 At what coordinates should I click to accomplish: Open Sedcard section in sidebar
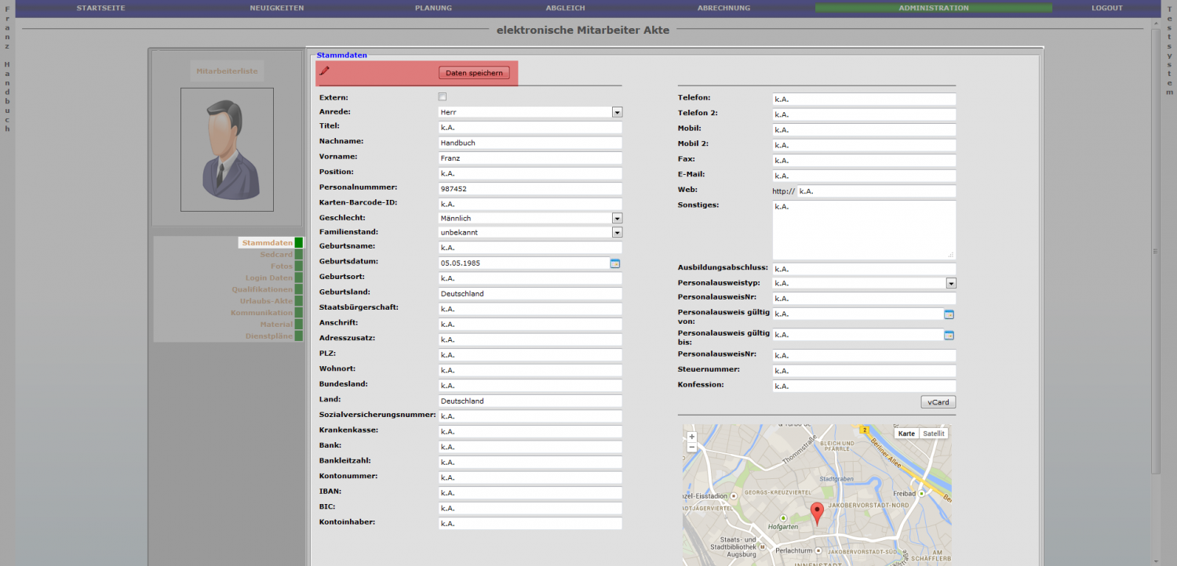(x=276, y=255)
